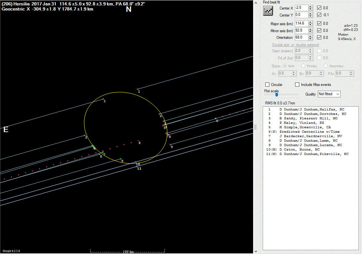Toggle the PA of 2nd fit checkbox

pyautogui.click(x=319, y=58)
